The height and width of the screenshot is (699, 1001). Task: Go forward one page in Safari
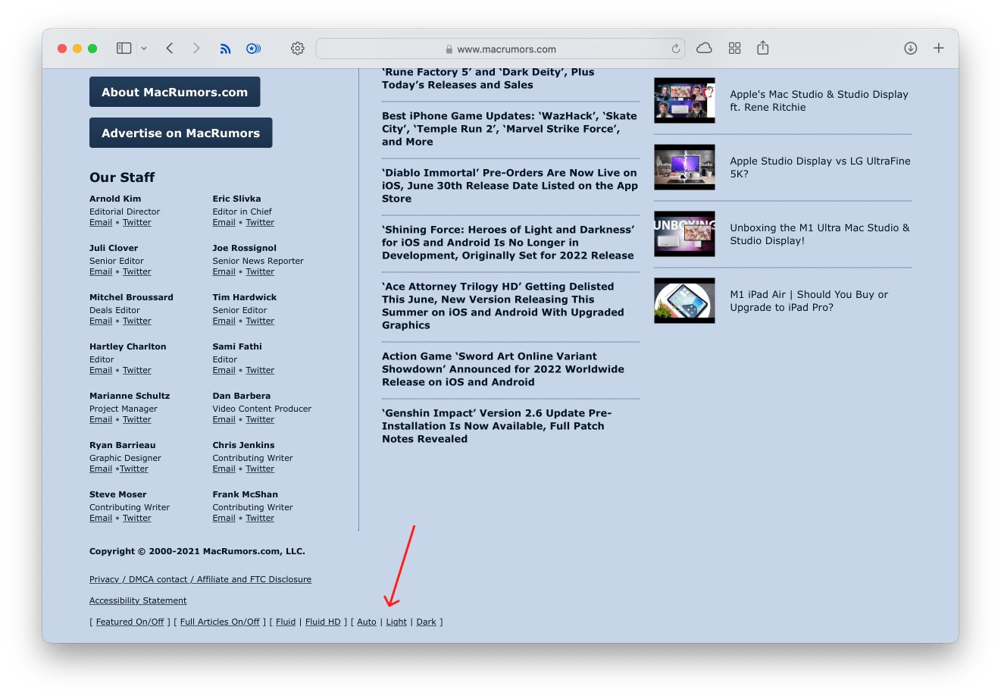click(x=196, y=49)
